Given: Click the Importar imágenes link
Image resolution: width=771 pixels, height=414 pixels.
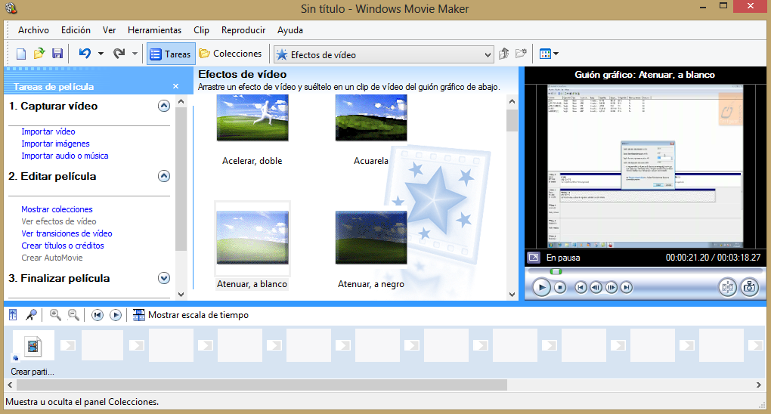Looking at the screenshot, I should click(x=55, y=144).
